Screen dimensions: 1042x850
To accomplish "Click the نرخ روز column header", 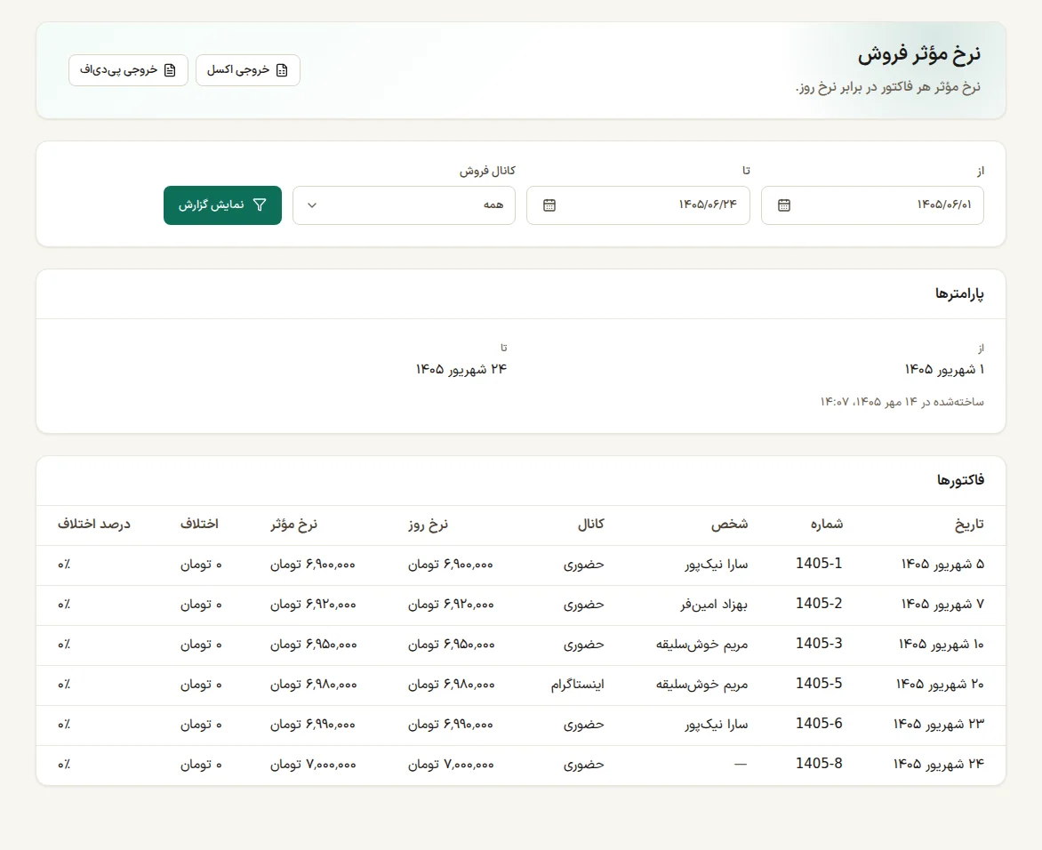I will (428, 525).
